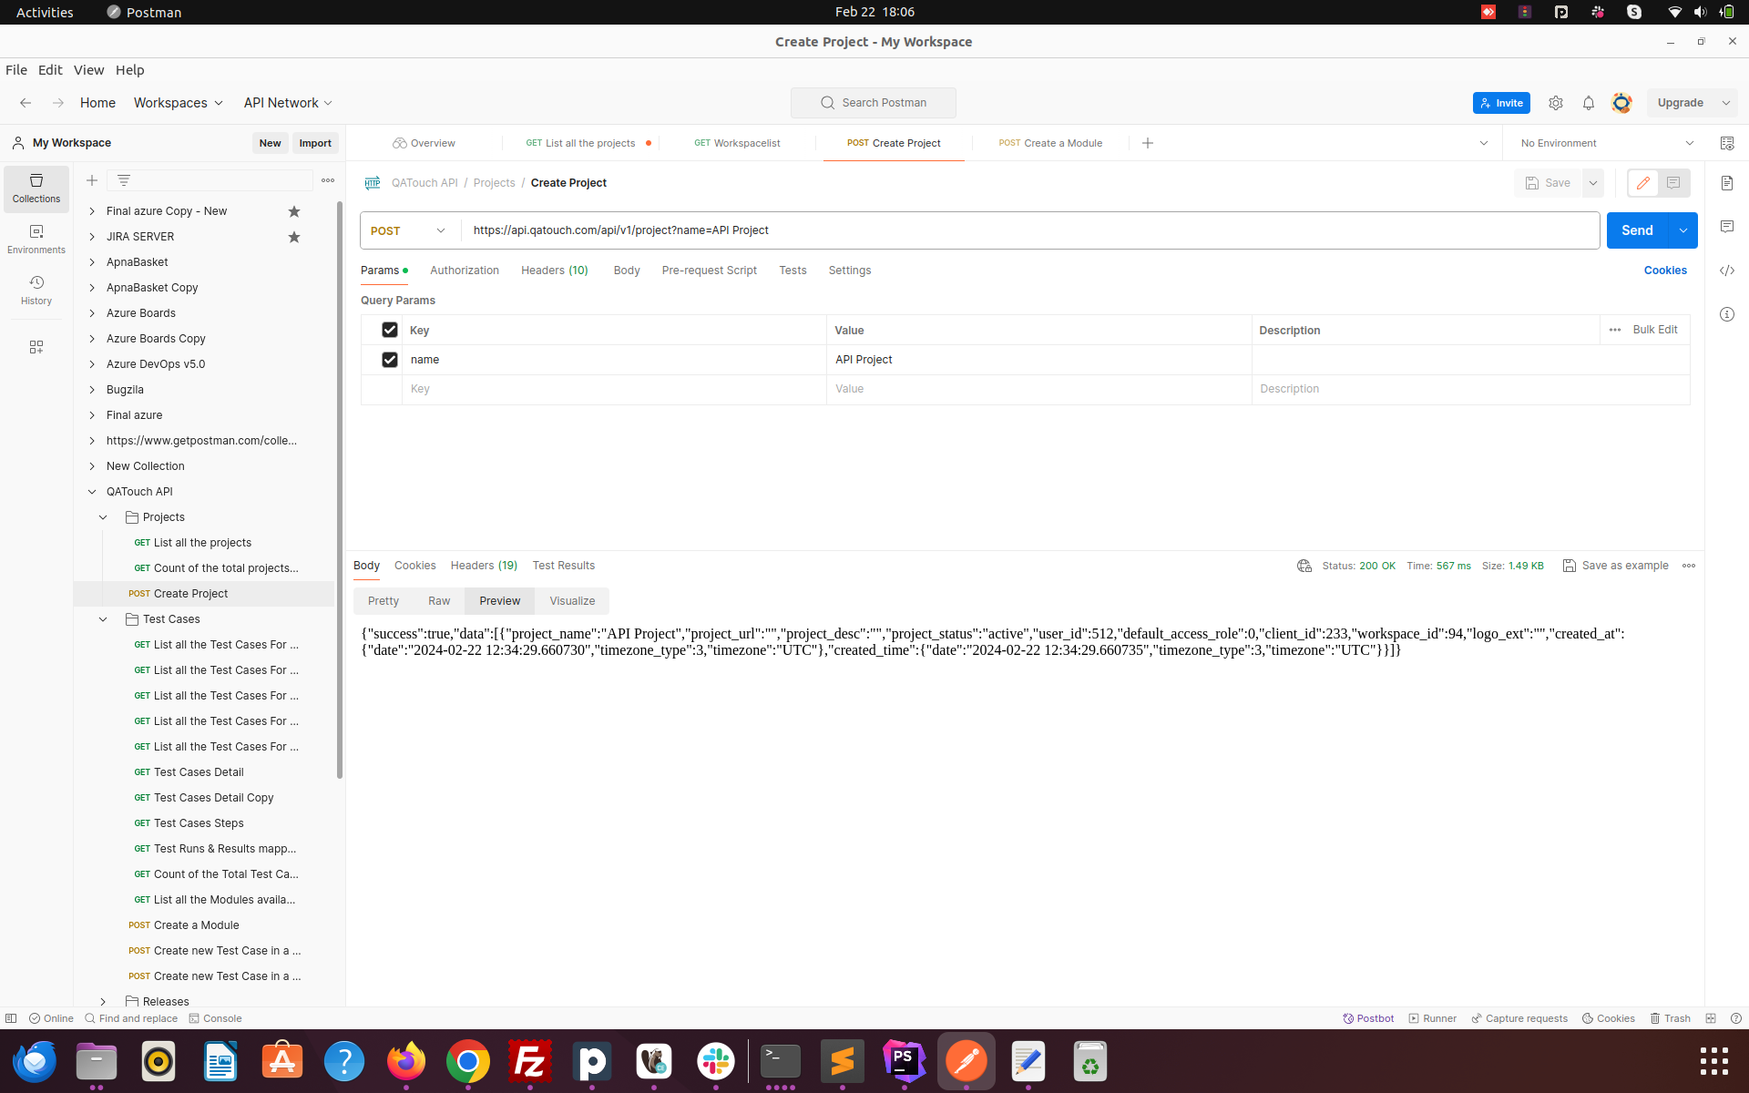The width and height of the screenshot is (1749, 1093).
Task: Open Postbot in the status bar
Action: tap(1368, 1018)
